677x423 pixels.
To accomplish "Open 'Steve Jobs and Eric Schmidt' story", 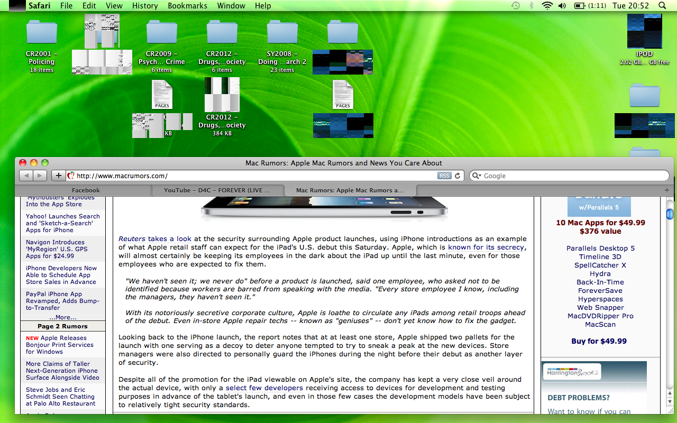I will click(x=61, y=397).
